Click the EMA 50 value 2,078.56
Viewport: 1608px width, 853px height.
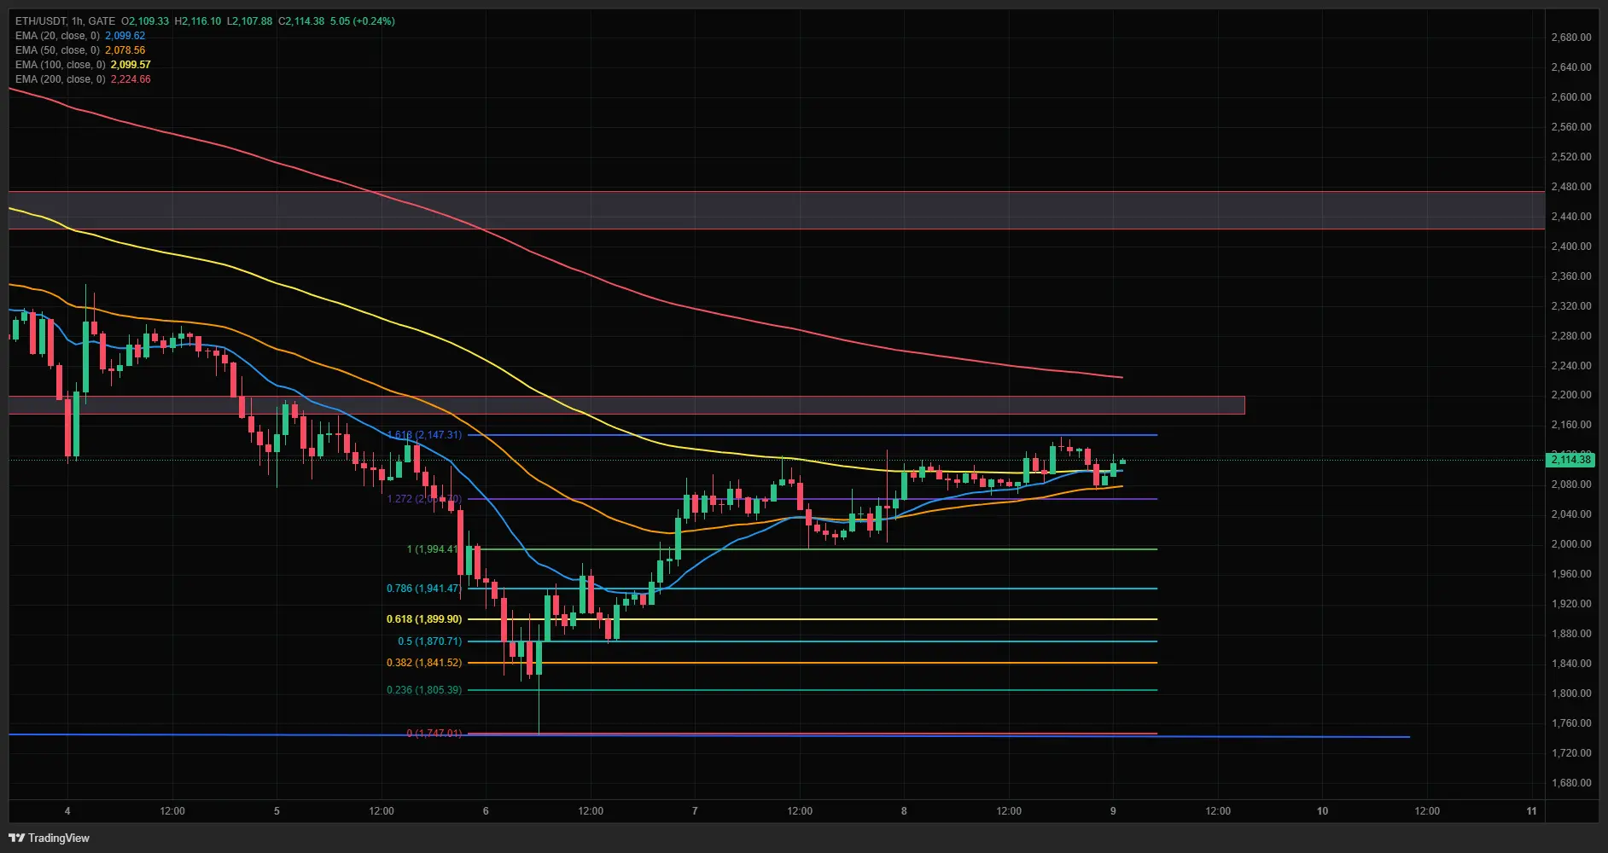125,50
